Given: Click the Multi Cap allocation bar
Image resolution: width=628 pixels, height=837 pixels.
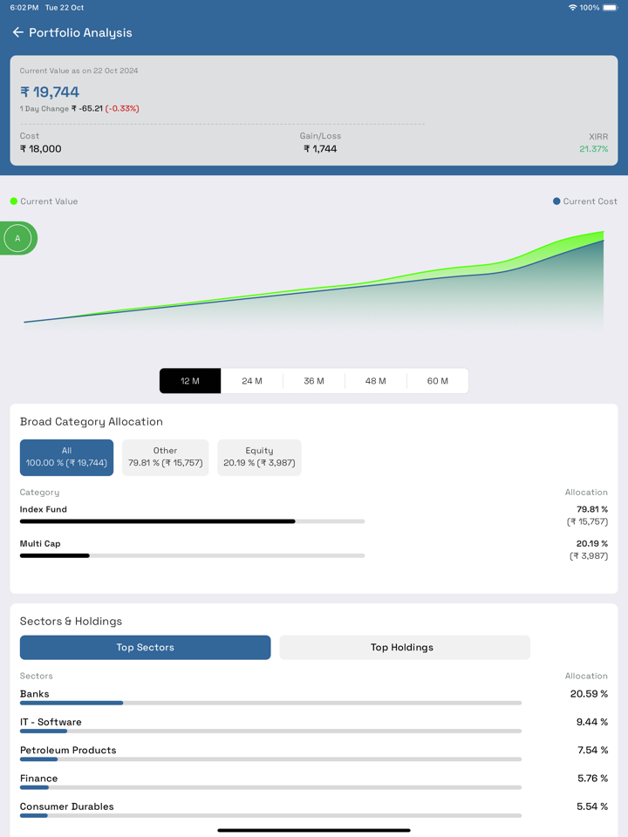Looking at the screenshot, I should point(192,555).
